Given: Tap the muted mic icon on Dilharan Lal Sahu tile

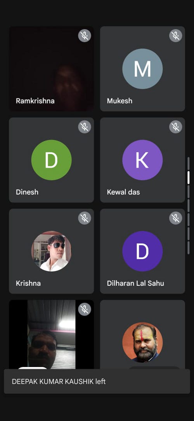Looking at the screenshot, I should pos(176,218).
